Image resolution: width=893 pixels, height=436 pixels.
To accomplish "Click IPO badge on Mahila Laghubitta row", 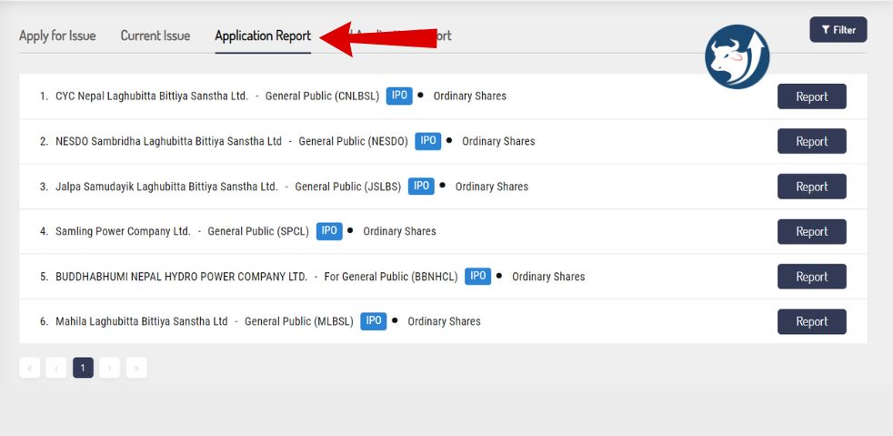I will 374,321.
